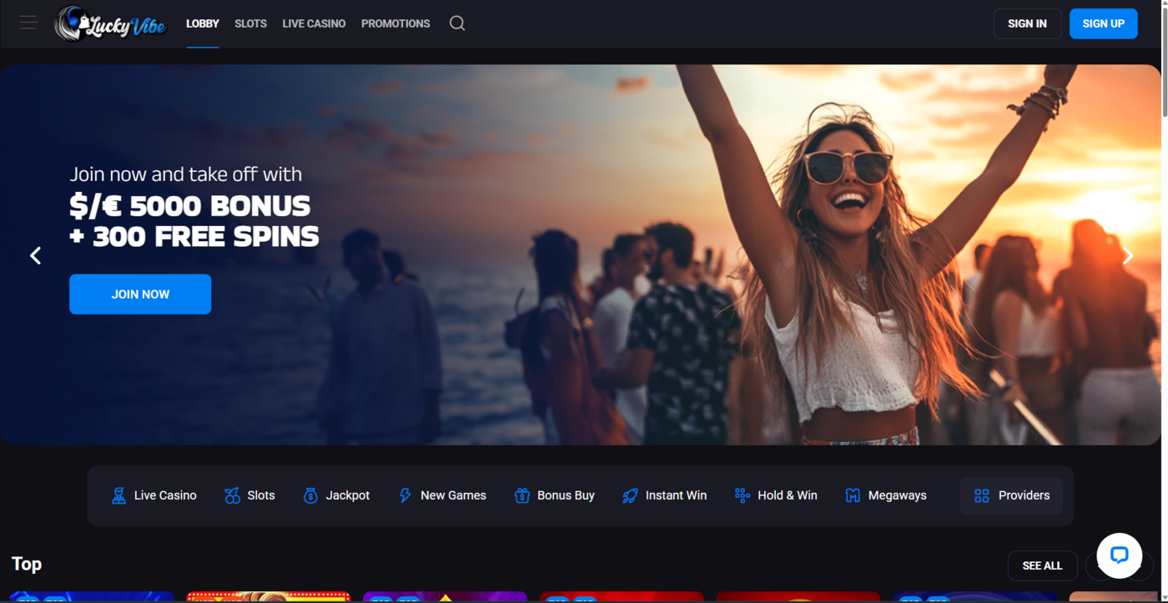Viewport: 1168px width, 603px height.
Task: Expand the Providers list
Action: tap(1011, 495)
